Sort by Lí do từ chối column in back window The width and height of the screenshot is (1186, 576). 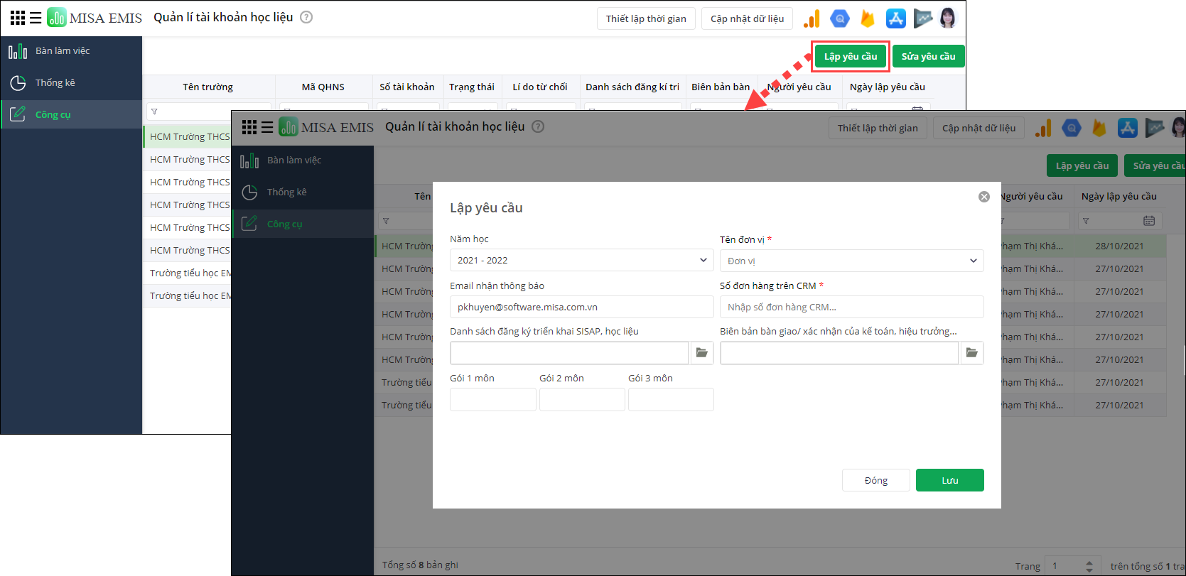point(540,87)
